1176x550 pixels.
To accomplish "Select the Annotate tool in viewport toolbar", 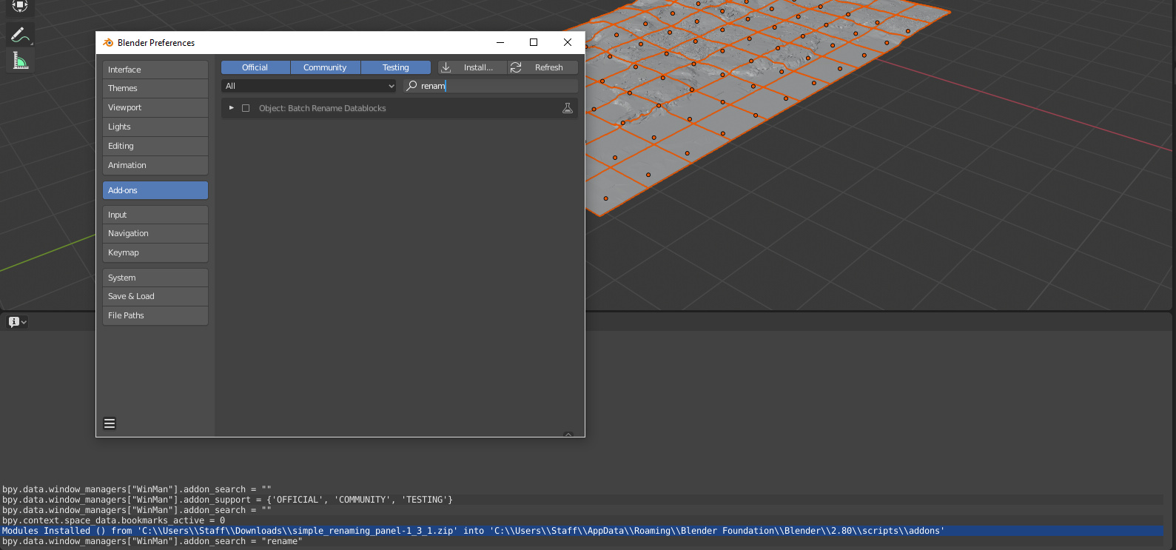I will coord(20,35).
